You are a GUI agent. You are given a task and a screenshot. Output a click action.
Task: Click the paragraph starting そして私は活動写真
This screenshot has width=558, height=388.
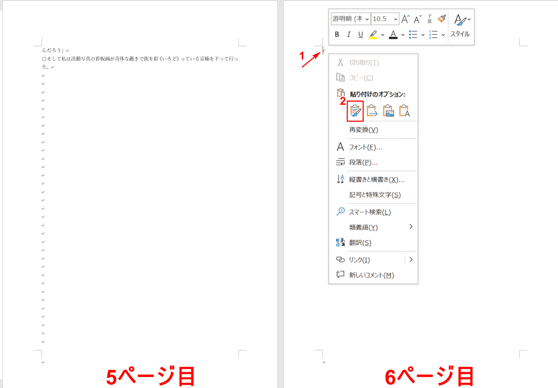pyautogui.click(x=140, y=59)
